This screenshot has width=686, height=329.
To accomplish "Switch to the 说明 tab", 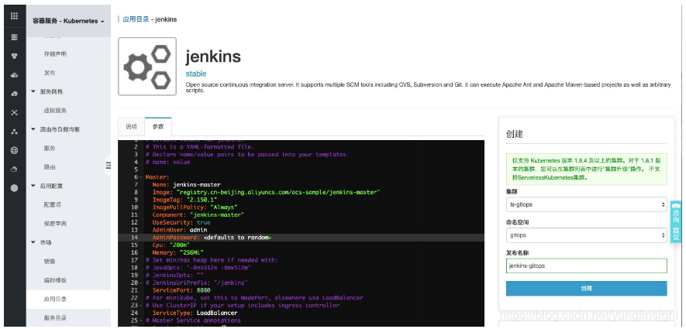I will tap(131, 127).
